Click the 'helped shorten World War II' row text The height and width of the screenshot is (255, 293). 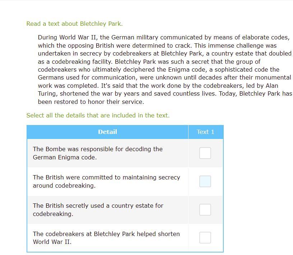(106, 238)
